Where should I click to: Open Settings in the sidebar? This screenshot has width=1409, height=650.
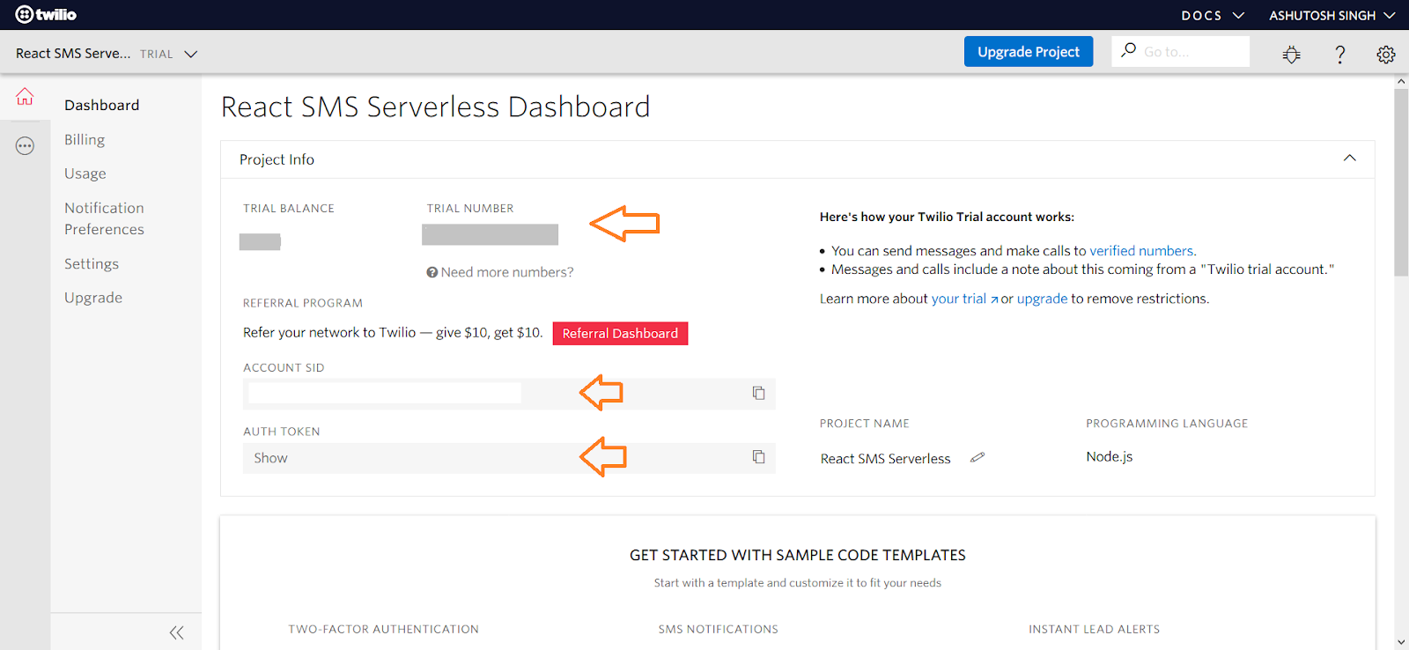[92, 263]
